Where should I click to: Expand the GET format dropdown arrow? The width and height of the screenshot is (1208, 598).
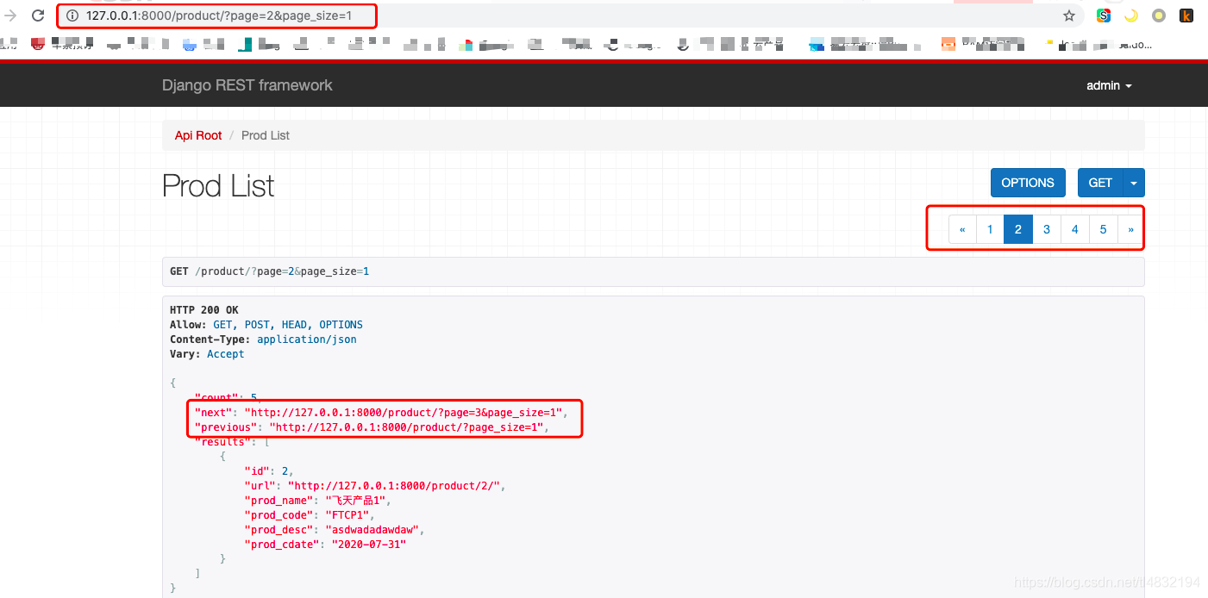[x=1134, y=183]
